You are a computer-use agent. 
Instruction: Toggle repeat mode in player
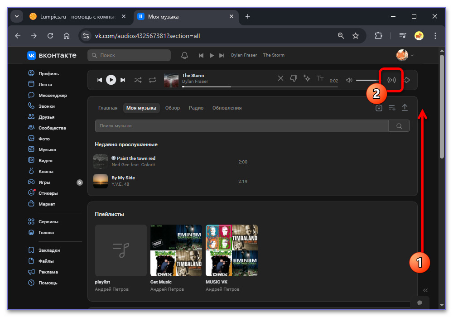pos(153,80)
